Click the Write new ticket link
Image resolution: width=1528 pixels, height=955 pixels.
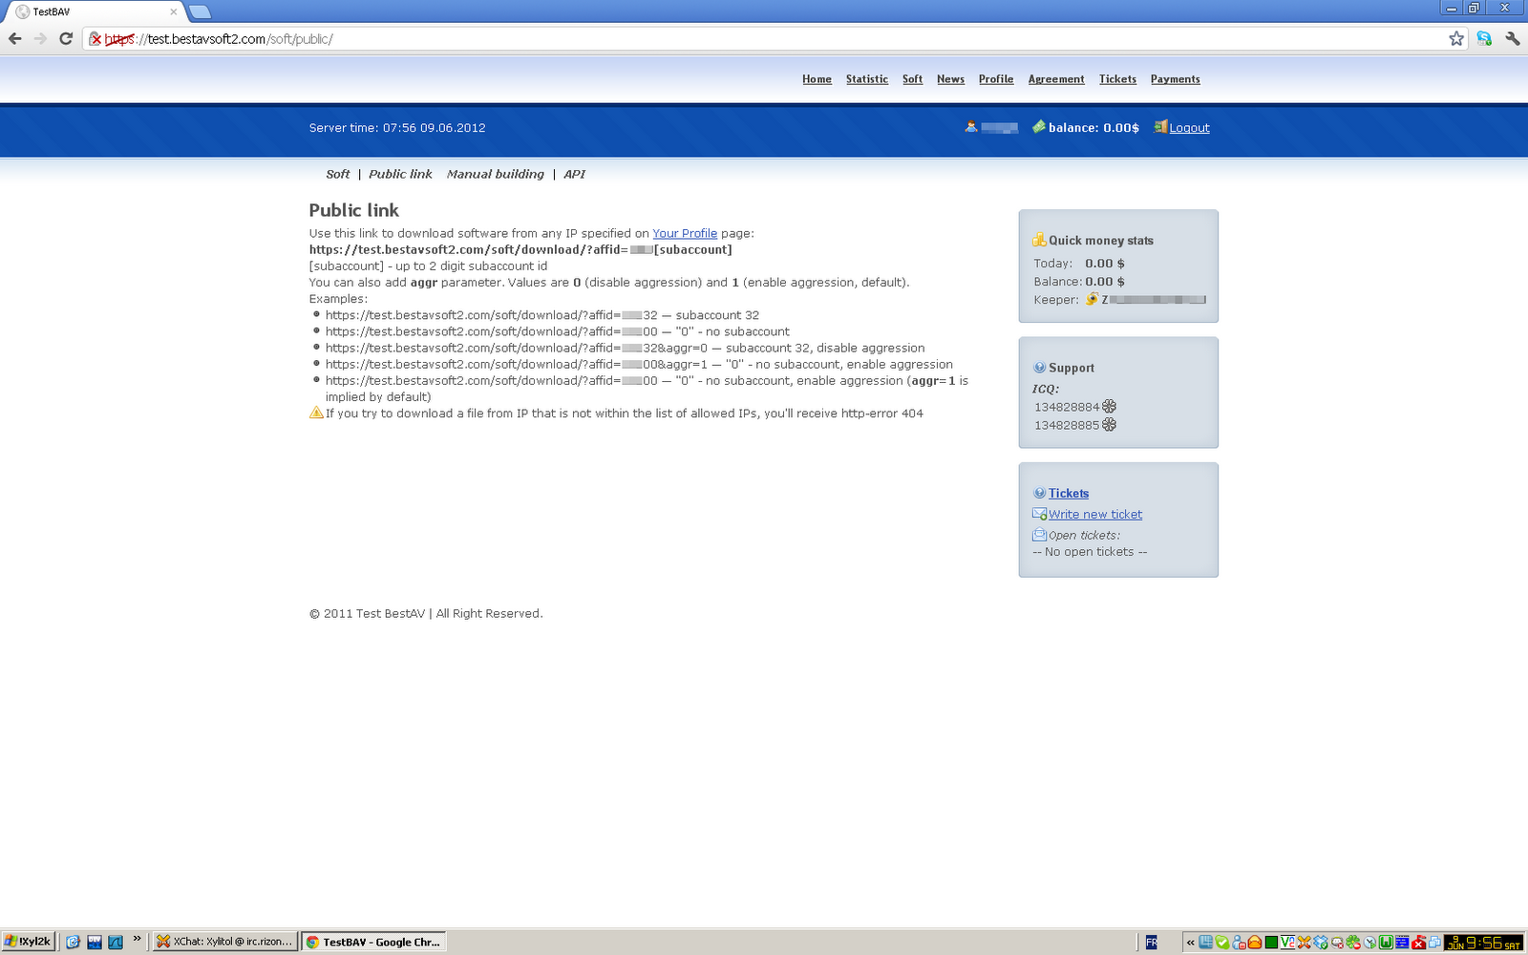coord(1095,515)
